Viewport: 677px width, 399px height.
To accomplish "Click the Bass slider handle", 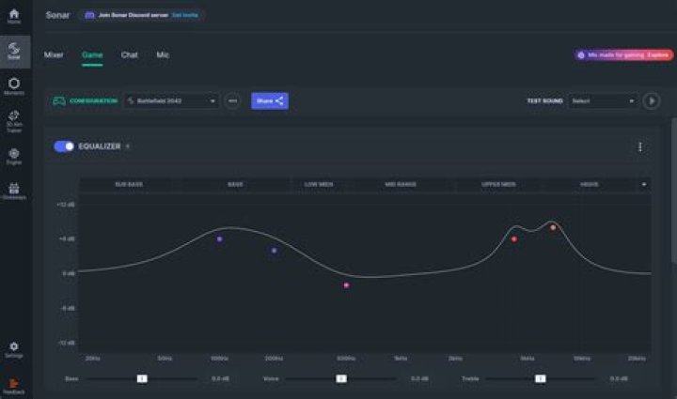I will coord(142,378).
